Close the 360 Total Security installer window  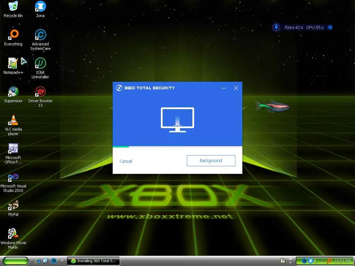236,88
